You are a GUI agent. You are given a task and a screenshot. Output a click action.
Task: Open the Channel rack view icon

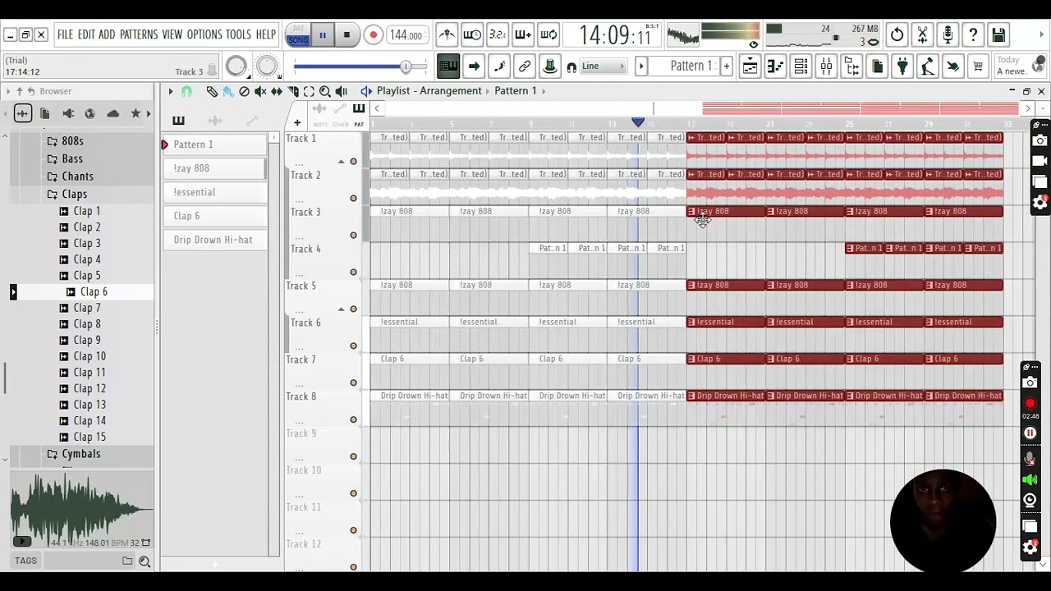[801, 66]
